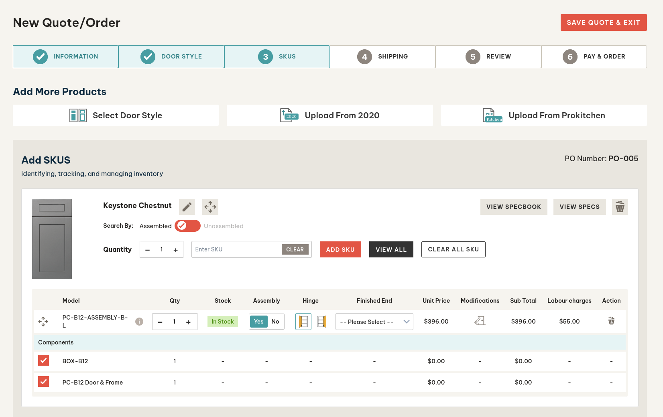Screen dimensions: 663x417
Task: Select the right hinge option
Action: pos(322,322)
